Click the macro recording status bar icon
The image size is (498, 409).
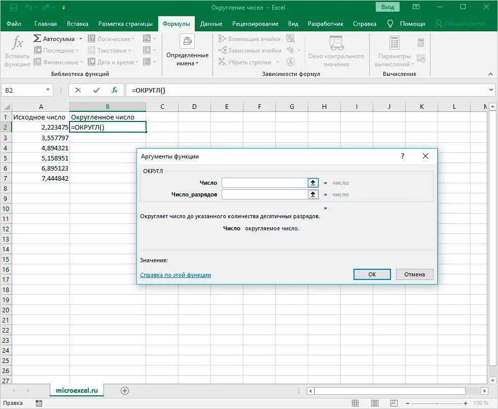coord(39,403)
